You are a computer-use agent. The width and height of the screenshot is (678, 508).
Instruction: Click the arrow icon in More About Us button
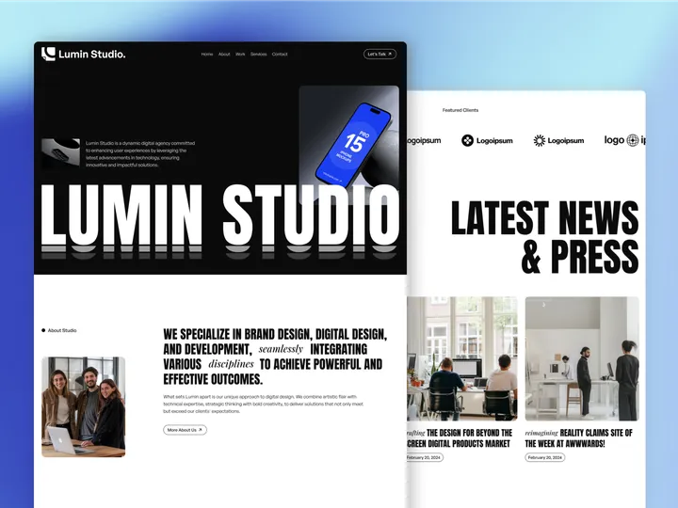point(201,430)
